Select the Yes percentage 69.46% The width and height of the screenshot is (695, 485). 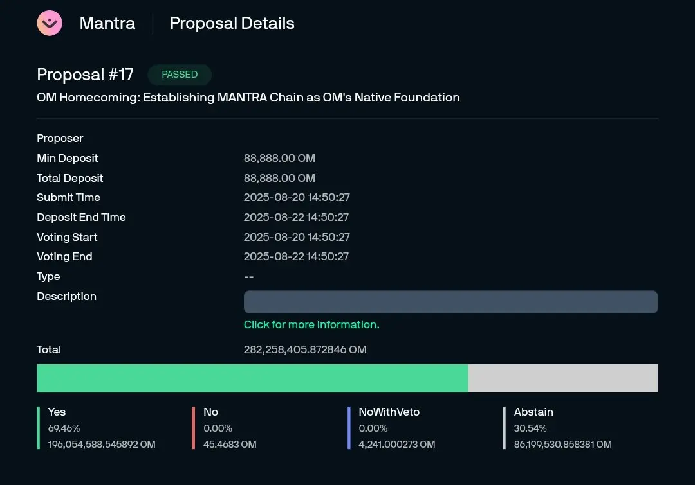[64, 428]
